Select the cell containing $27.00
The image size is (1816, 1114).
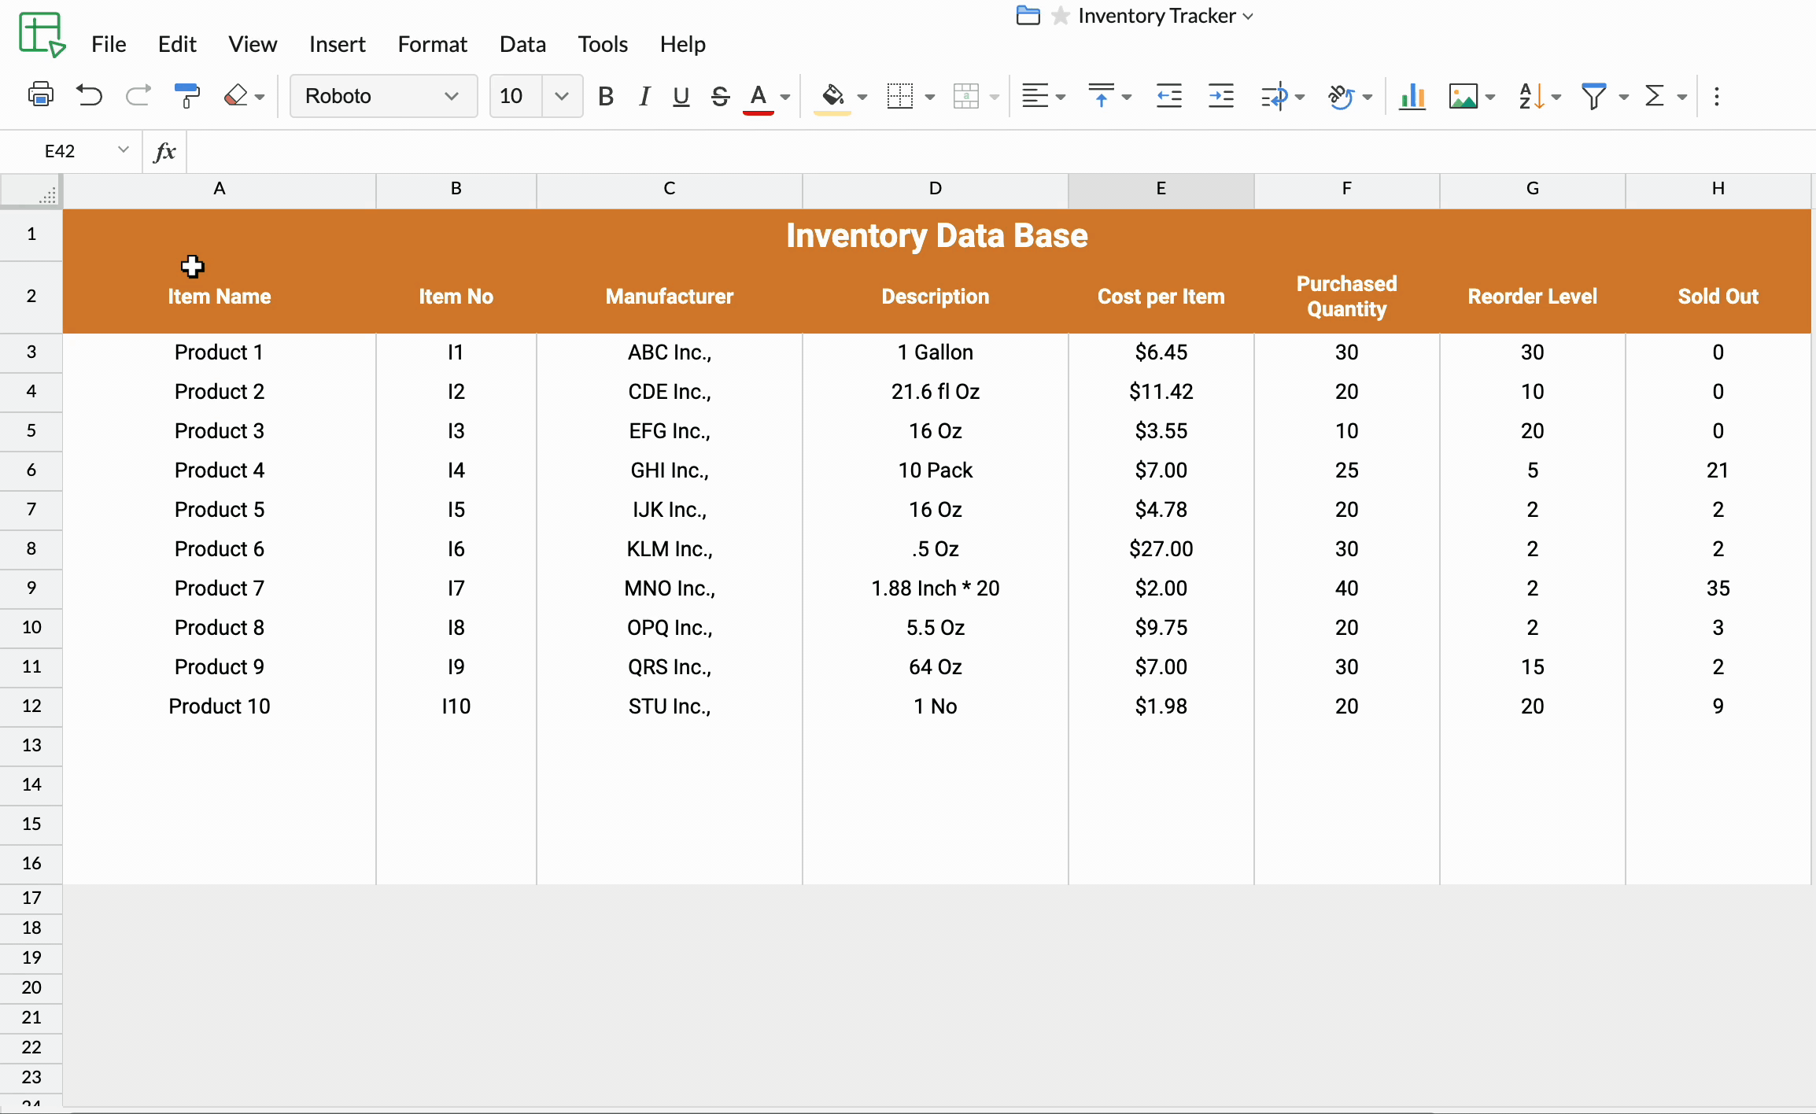tap(1161, 548)
